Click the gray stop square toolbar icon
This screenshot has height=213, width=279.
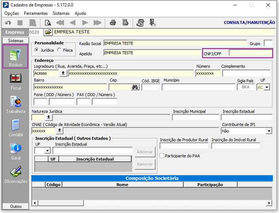20,23
